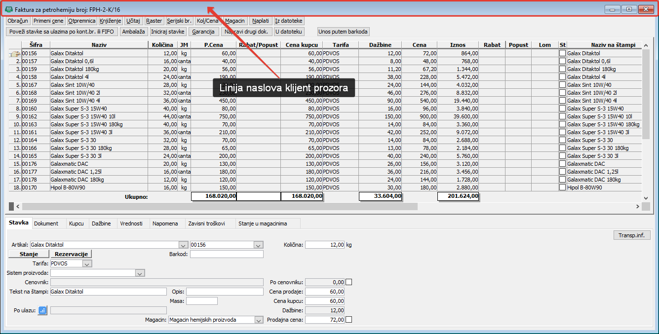Open the Artikal name dropdown

pos(183,245)
